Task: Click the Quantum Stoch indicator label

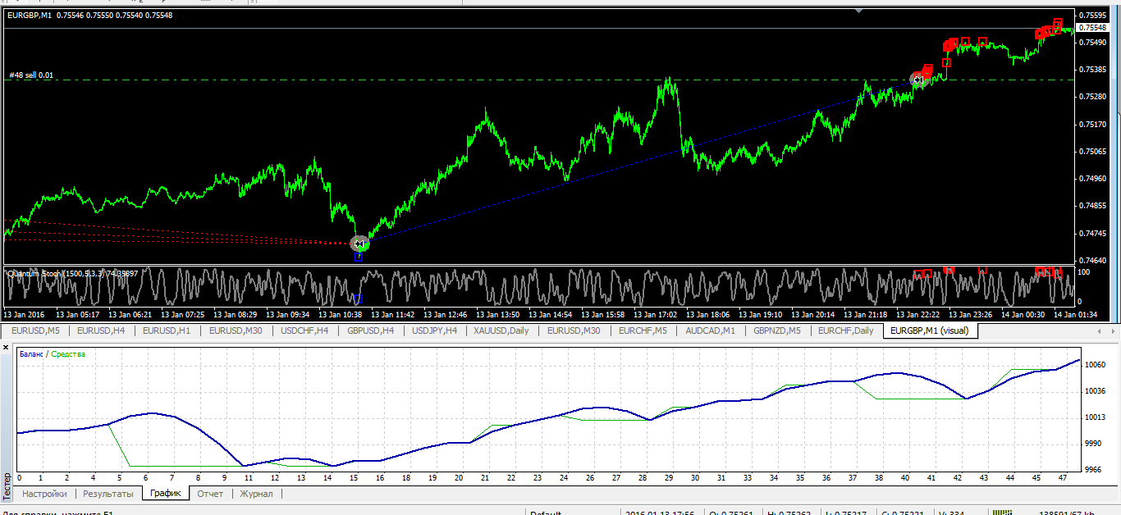Action: pyautogui.click(x=71, y=273)
